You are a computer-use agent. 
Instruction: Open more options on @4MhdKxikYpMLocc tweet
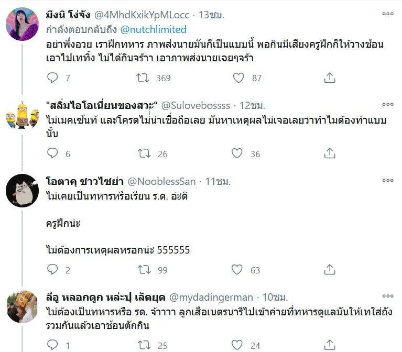(x=387, y=14)
